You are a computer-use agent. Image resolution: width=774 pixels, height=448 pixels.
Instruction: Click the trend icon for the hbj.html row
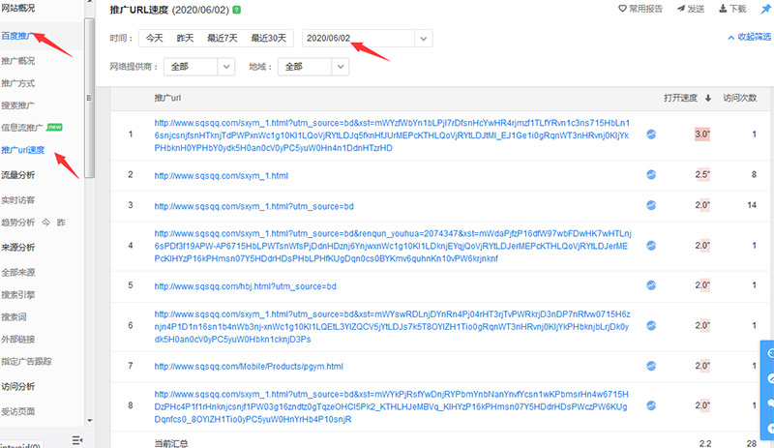pos(652,286)
